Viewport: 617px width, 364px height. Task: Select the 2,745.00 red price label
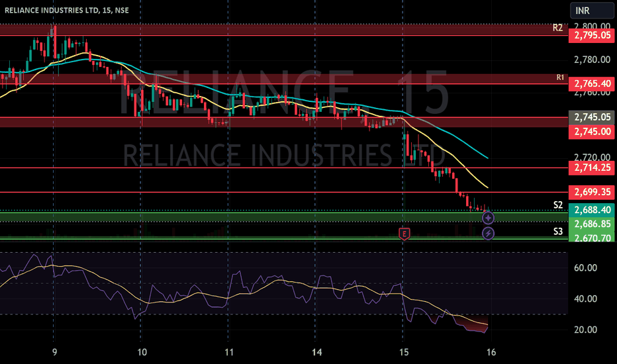592,132
